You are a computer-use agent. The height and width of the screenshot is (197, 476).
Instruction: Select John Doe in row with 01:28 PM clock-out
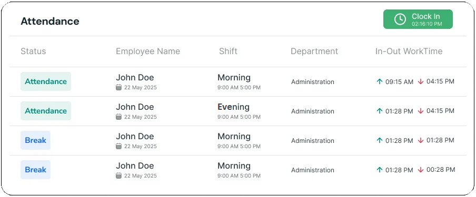tap(135, 137)
